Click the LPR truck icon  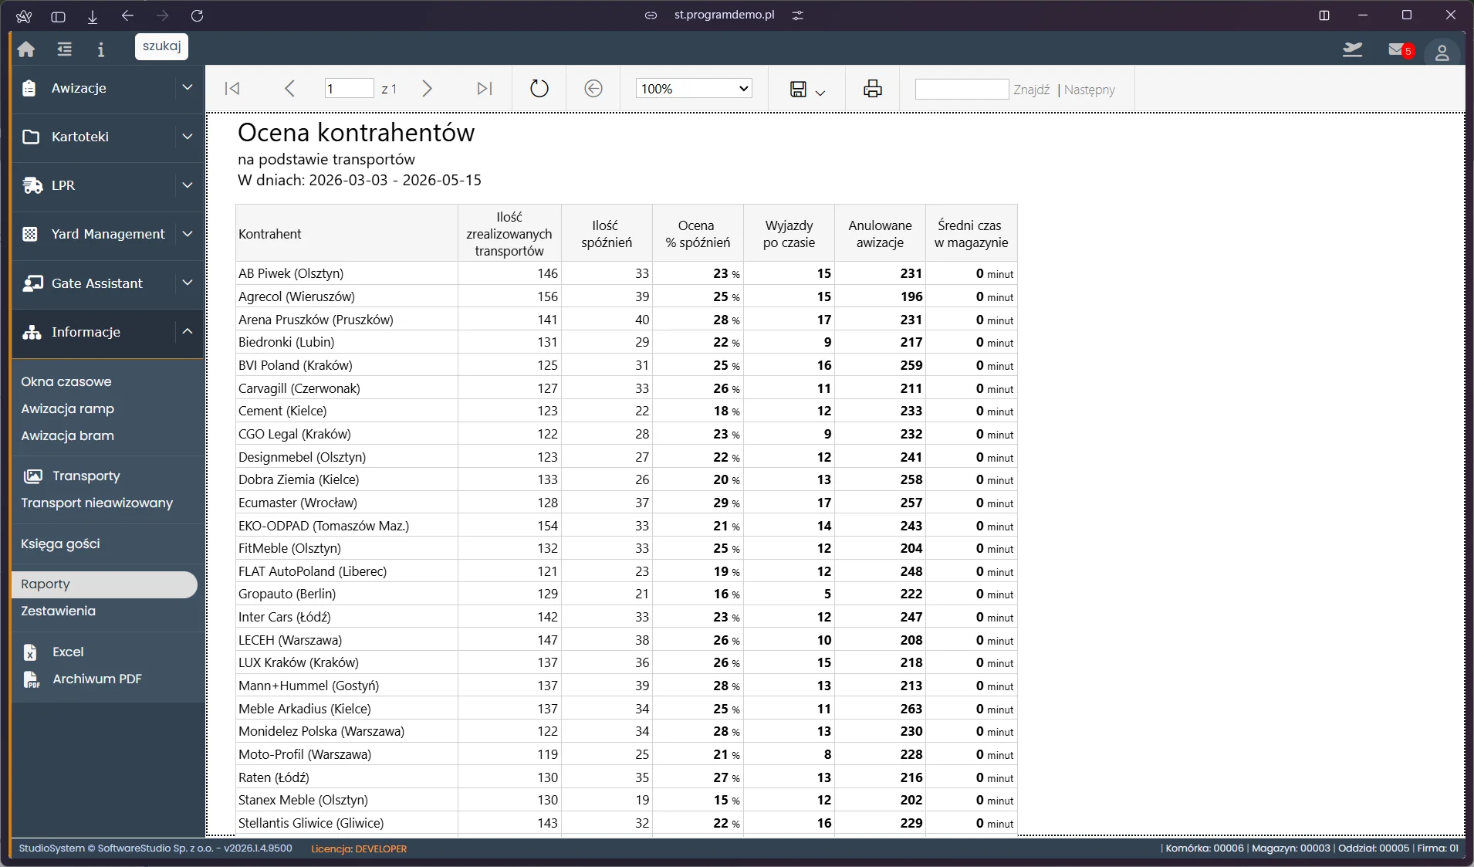tap(32, 185)
